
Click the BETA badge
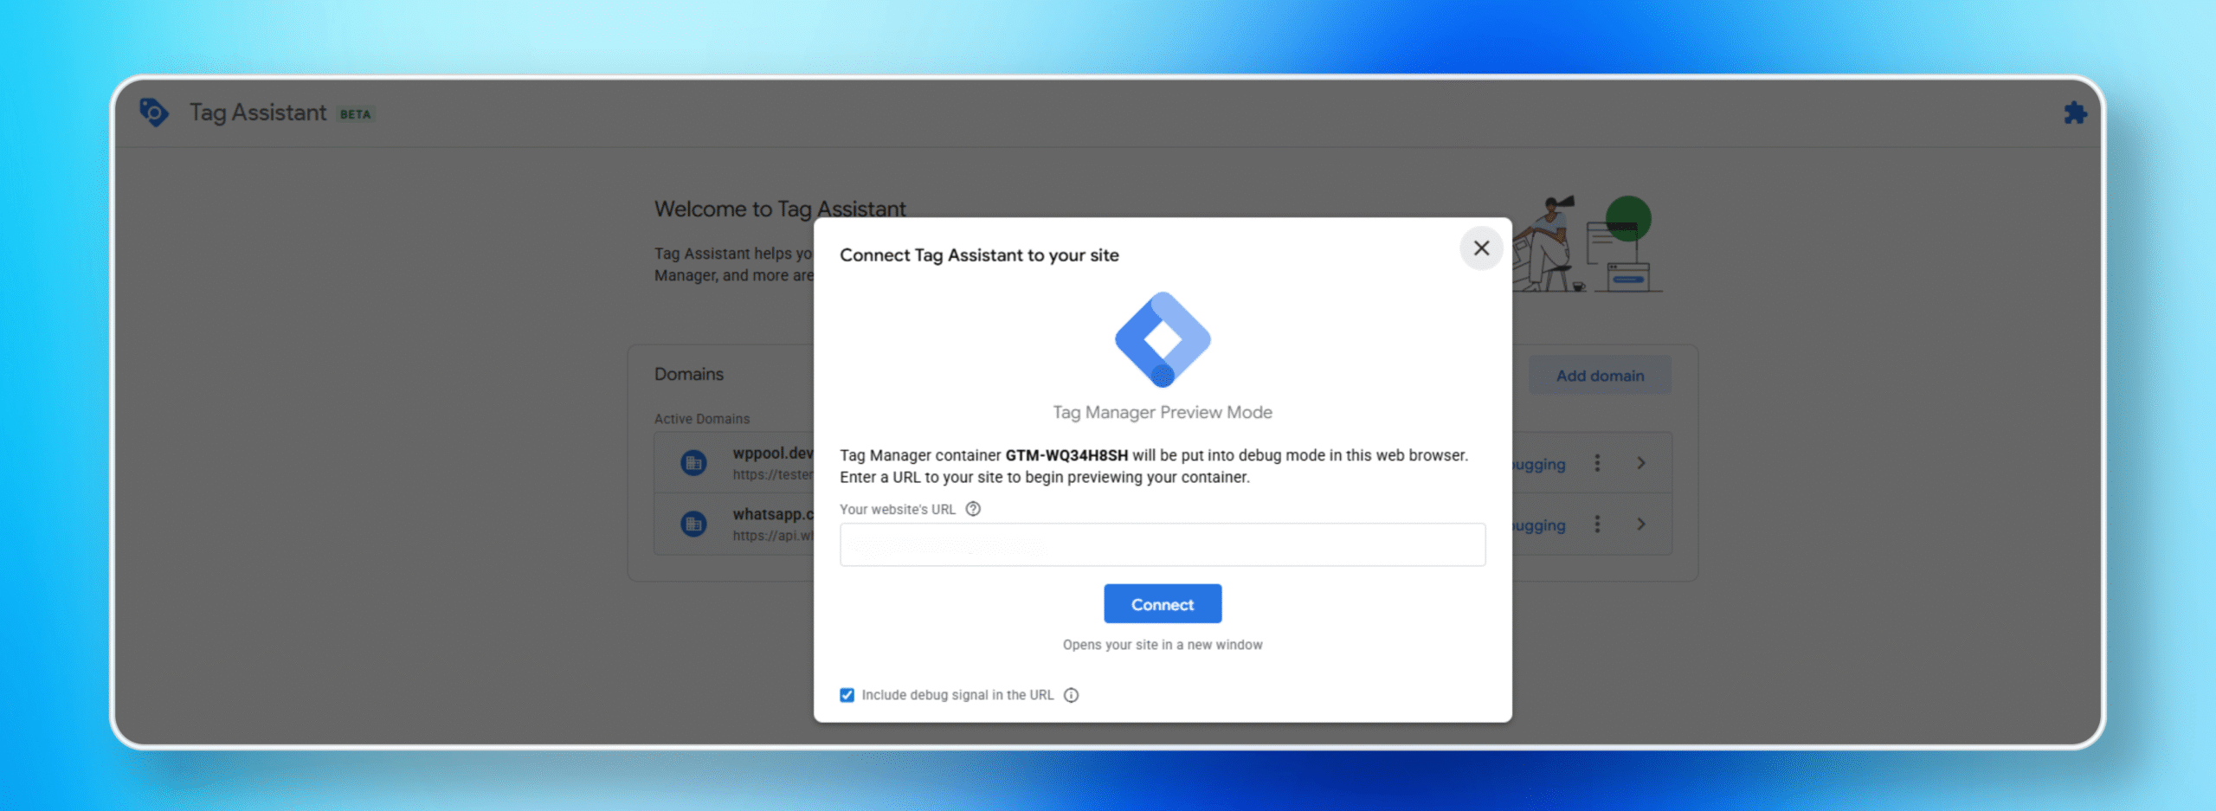(355, 114)
